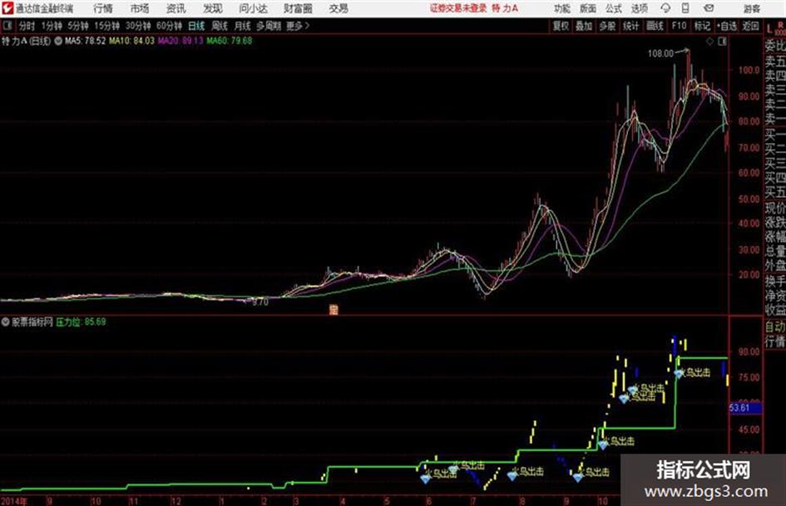The height and width of the screenshot is (506, 786).
Task: Open the 选项 menu
Action: coord(639,8)
